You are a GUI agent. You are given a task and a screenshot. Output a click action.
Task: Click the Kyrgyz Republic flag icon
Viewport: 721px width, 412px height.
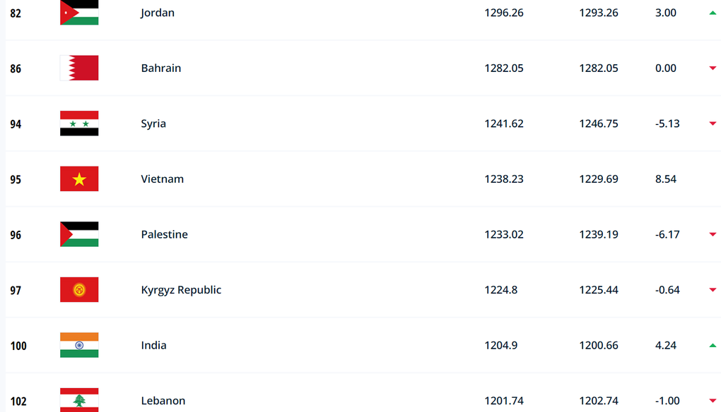pyautogui.click(x=79, y=289)
